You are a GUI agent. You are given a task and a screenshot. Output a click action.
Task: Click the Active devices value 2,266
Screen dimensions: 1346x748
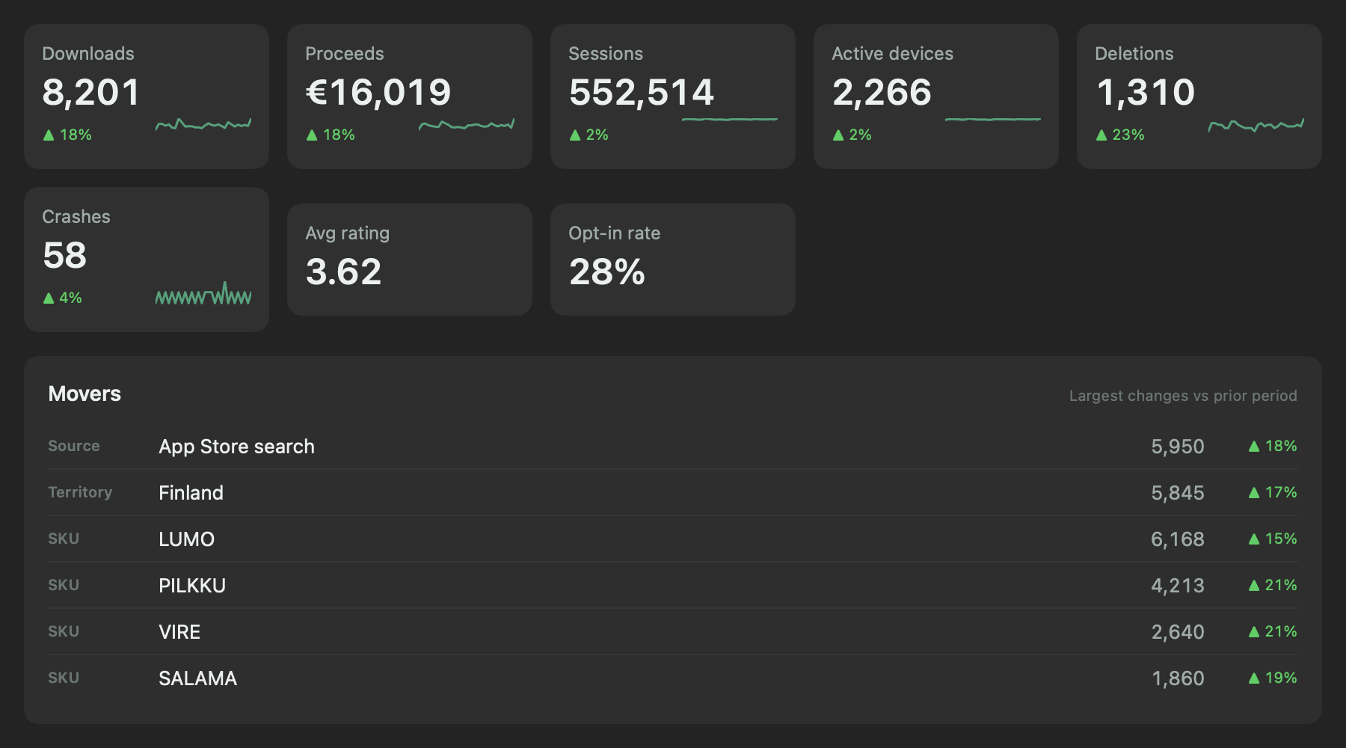tap(882, 93)
